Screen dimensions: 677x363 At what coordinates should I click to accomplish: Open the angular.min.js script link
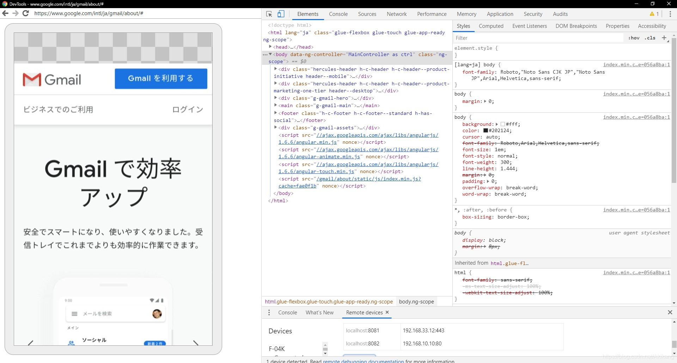(358, 139)
